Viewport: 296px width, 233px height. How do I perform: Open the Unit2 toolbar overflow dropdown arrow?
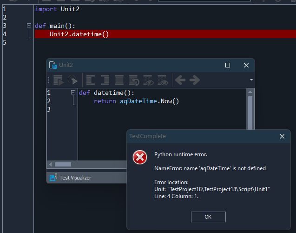(x=251, y=80)
